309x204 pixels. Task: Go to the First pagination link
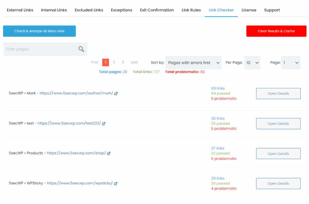click(x=94, y=62)
